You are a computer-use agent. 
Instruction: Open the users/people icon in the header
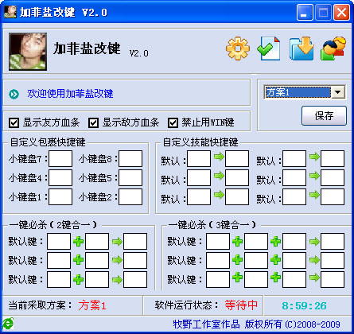[333, 49]
